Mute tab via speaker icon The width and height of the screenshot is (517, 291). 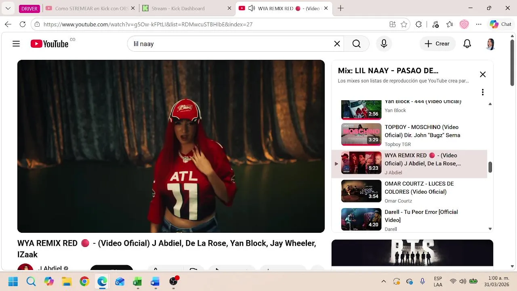252,8
